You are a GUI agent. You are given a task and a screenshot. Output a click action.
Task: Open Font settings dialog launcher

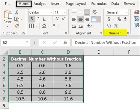pyautogui.click(x=66, y=33)
